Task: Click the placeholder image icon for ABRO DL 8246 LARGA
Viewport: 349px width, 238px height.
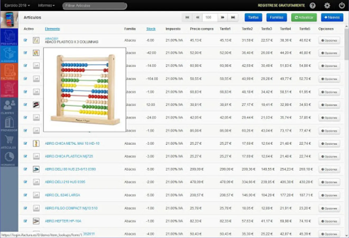Action: [x=36, y=195]
